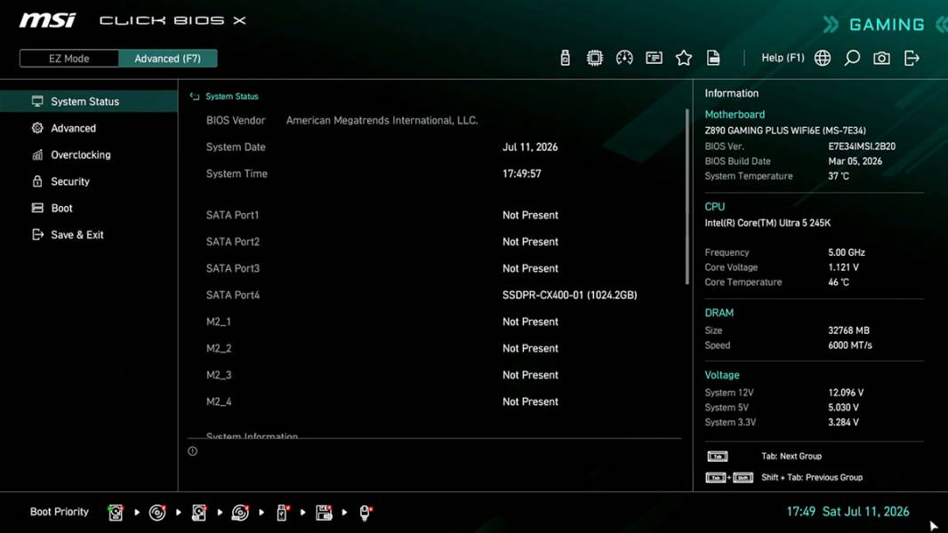948x533 pixels.
Task: Click the CPU chip icon in top toolbar
Action: tap(594, 58)
